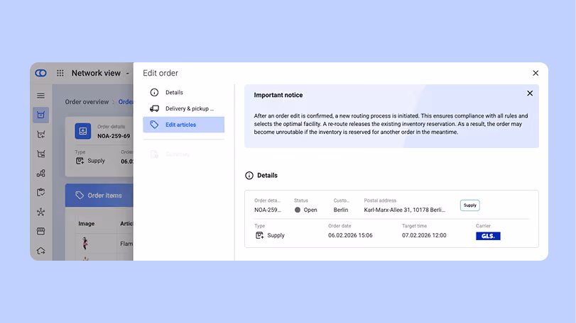This screenshot has width=576, height=323.
Task: Click the Important notice heading
Action: coord(278,95)
